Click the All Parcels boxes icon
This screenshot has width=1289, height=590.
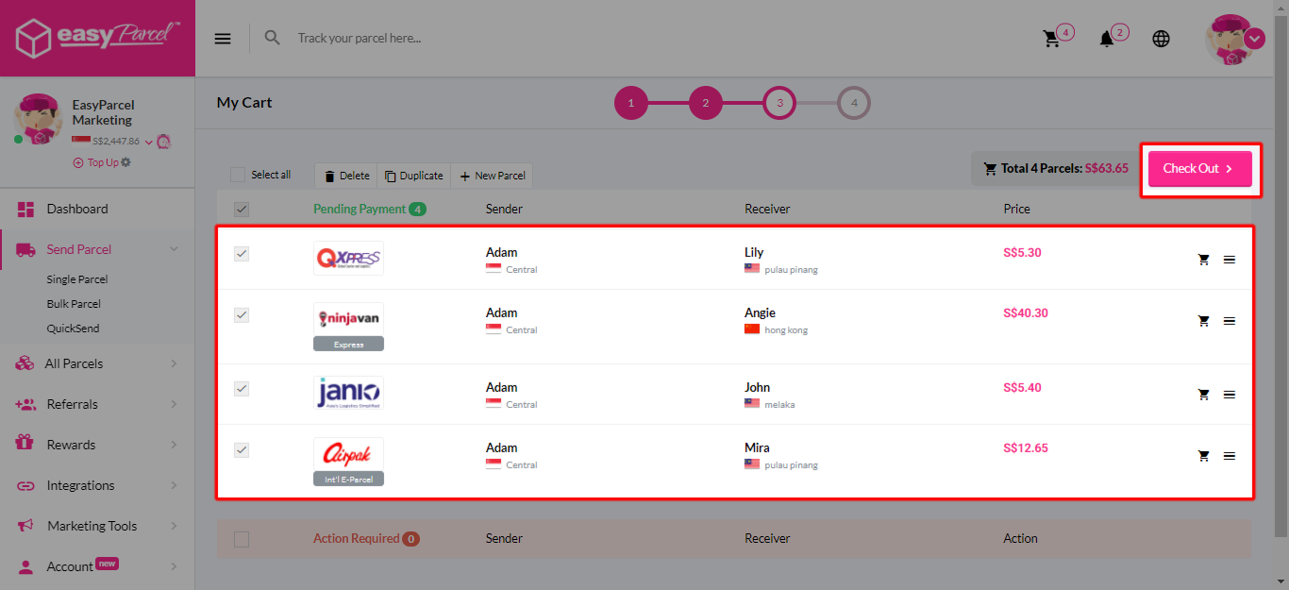[25, 363]
